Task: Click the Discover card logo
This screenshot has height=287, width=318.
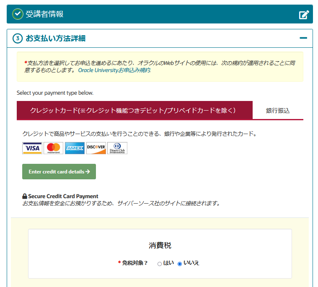Action: click(96, 148)
